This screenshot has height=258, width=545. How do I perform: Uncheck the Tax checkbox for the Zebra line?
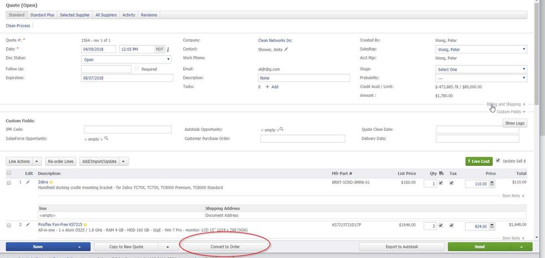click(451, 183)
